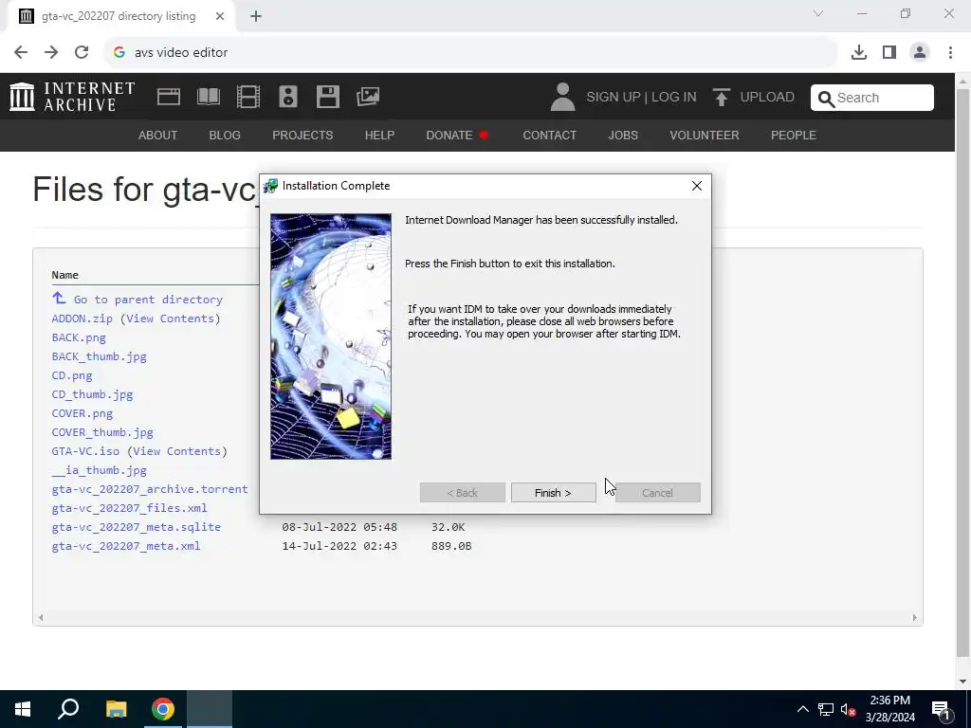Image resolution: width=971 pixels, height=728 pixels.
Task: Open Chrome three-dot menu
Action: 950,53
